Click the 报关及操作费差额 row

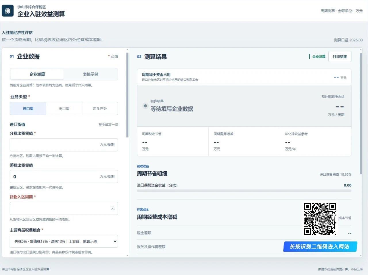[x=244, y=247]
